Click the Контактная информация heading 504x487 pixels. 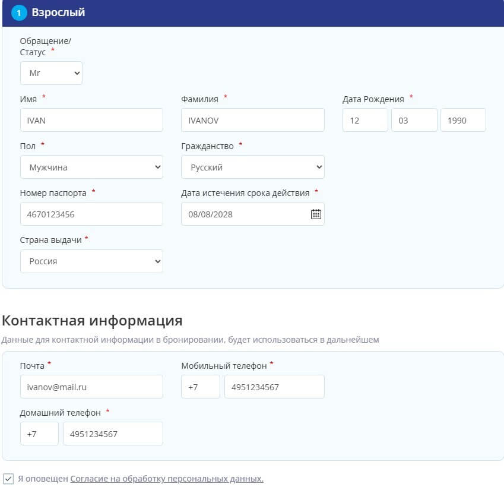(92, 320)
